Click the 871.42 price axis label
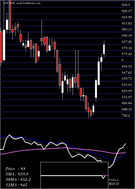Screen dimensions: 135x189 (127, 54)
